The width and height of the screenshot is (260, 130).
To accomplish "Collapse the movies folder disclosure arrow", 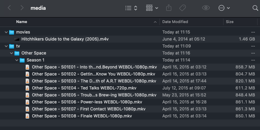I will tap(6, 32).
